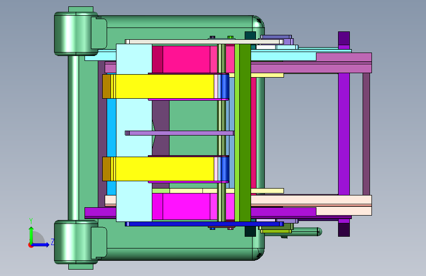Select blue block at end of upper yellow bar

(x=225, y=86)
